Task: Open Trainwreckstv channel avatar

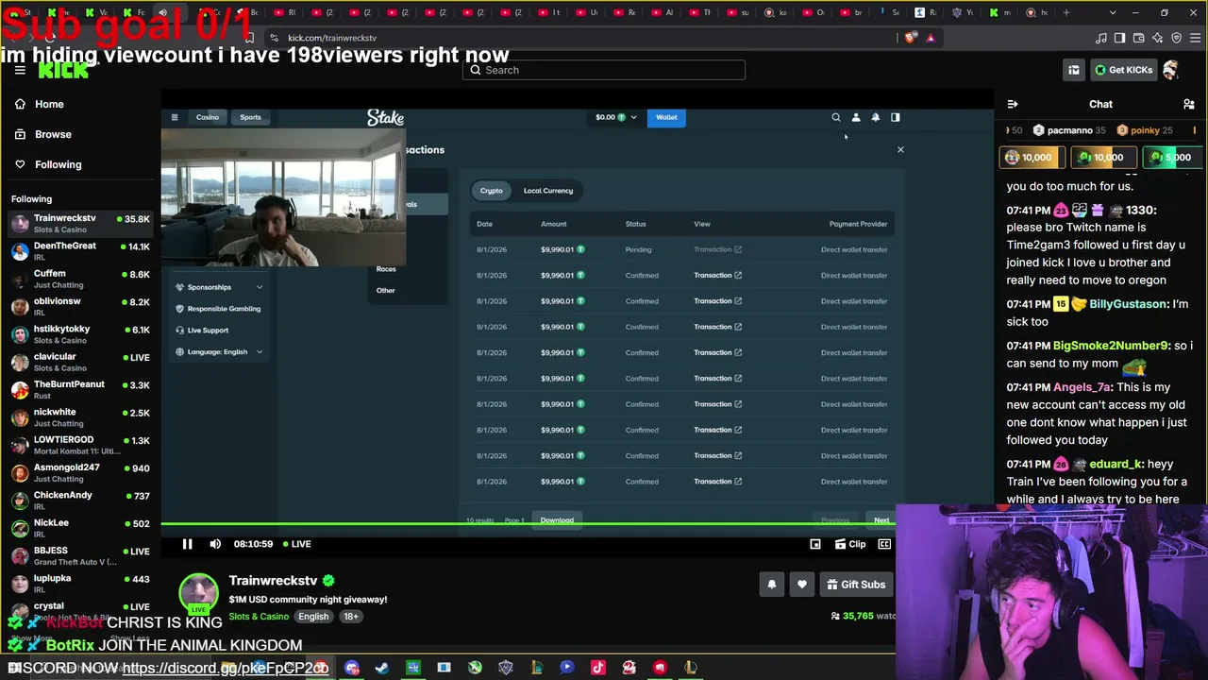Action: tap(198, 593)
